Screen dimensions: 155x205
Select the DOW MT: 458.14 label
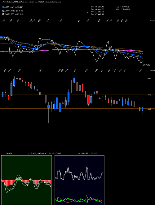tap(14, 11)
